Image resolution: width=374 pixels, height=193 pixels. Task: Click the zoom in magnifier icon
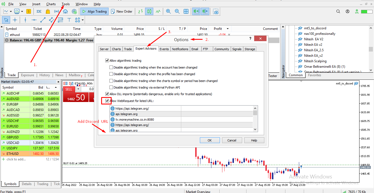pyautogui.click(x=168, y=12)
